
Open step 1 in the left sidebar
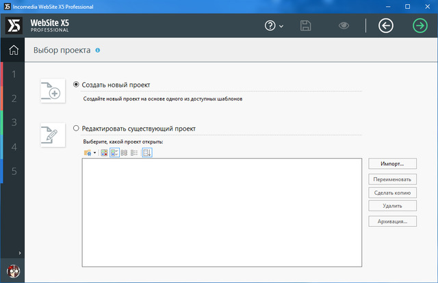(14, 74)
